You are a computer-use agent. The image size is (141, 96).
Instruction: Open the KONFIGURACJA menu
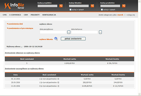pyautogui.click(x=49, y=15)
